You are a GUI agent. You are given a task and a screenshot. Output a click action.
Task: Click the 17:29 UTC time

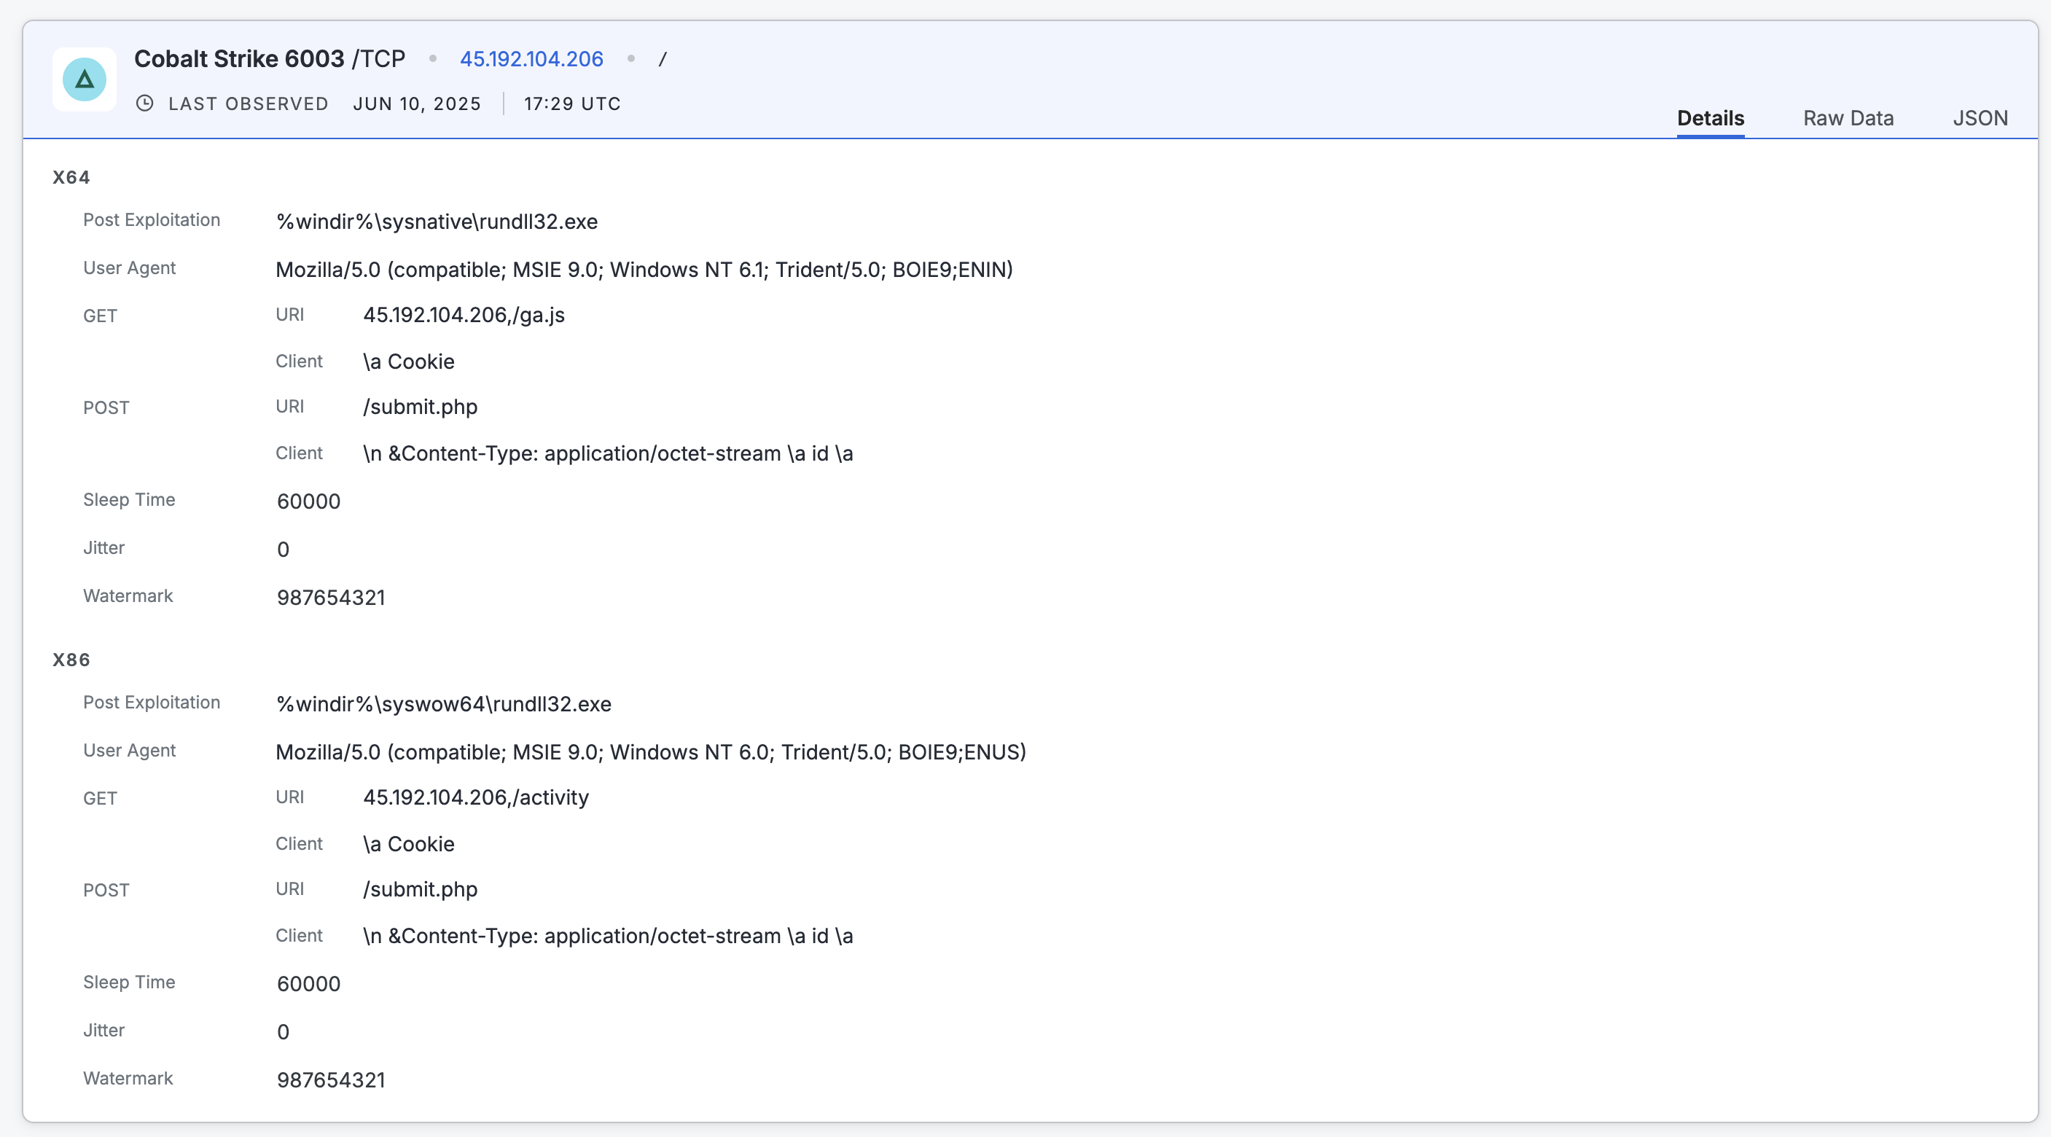click(x=572, y=103)
